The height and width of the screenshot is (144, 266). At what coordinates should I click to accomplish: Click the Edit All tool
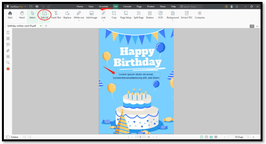(x=45, y=15)
